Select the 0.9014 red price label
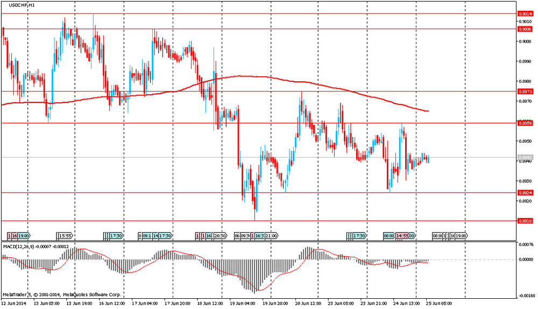This screenshot has width=538, height=309. (525, 14)
